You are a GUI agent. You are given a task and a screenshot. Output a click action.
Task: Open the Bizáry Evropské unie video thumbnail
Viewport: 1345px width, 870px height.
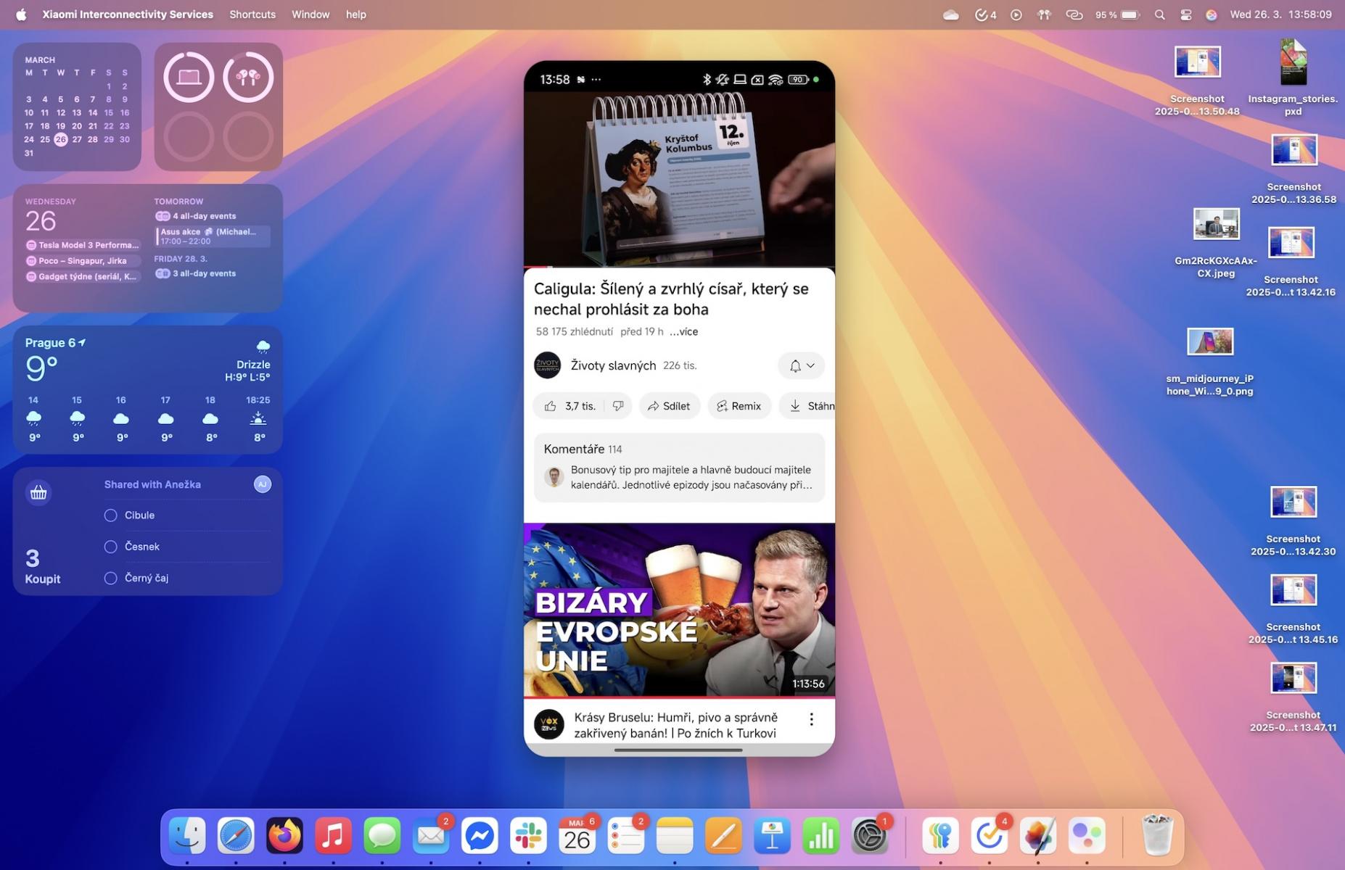point(679,610)
